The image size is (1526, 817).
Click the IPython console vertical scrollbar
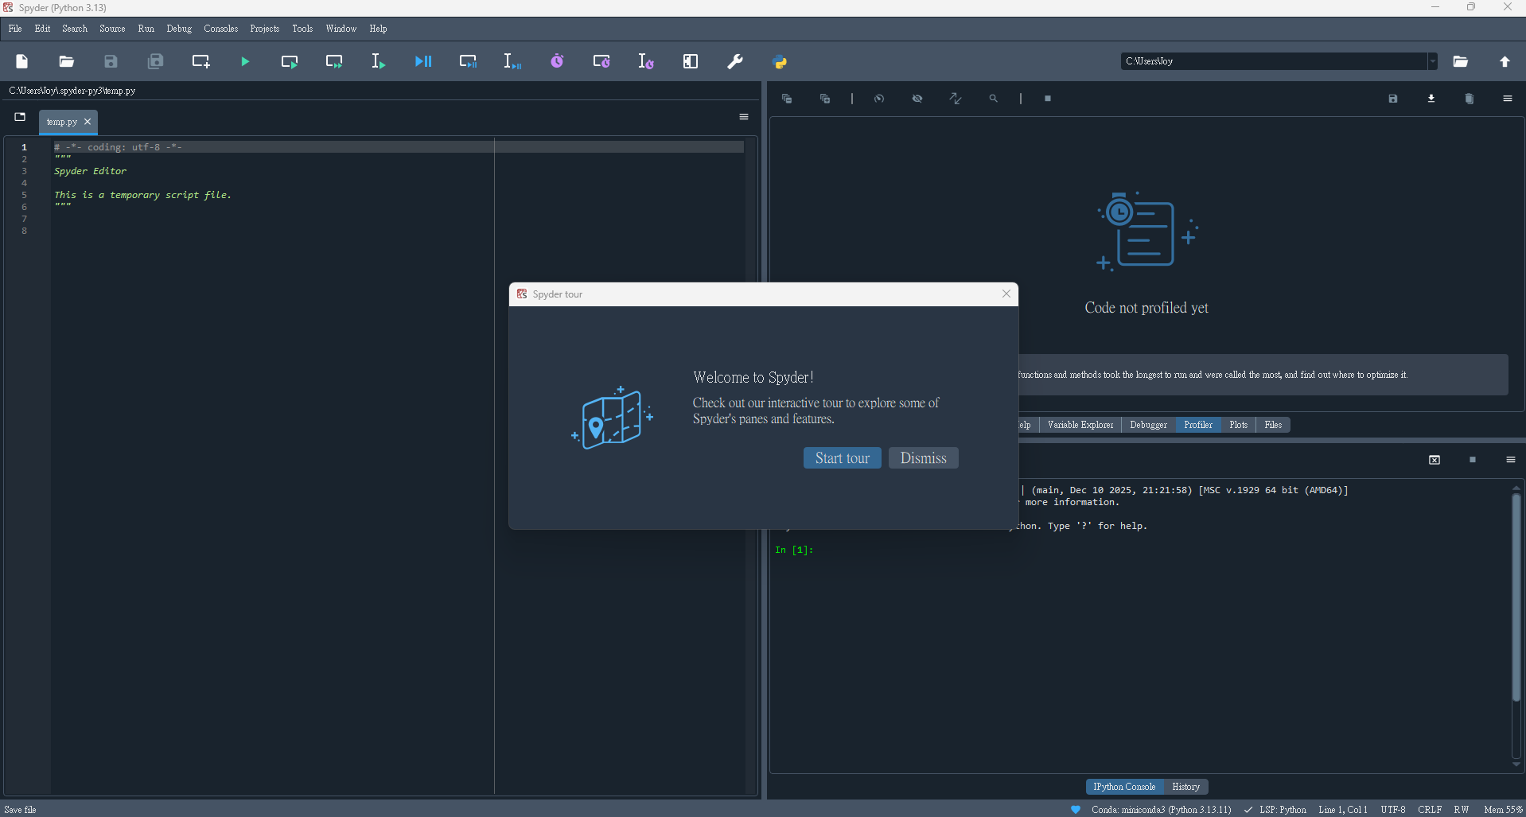tap(1516, 597)
